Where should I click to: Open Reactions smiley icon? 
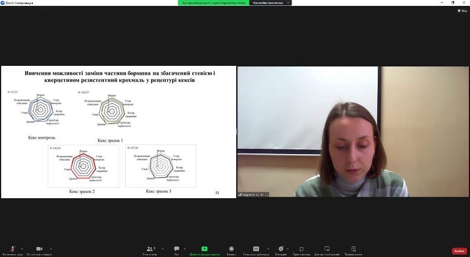tap(281, 250)
